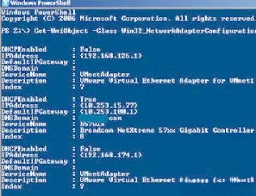
Task: Click the Index value 7
Action: click(x=82, y=87)
